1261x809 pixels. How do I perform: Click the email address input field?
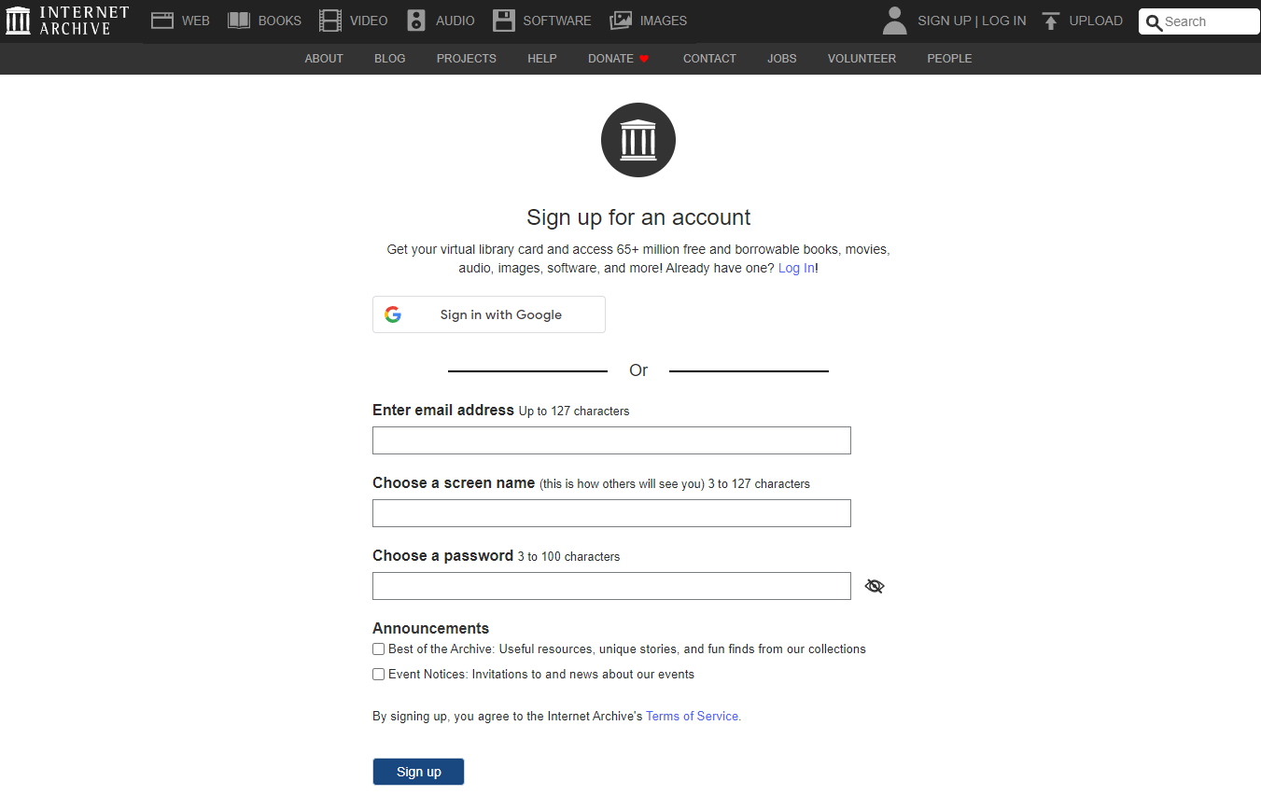611,439
